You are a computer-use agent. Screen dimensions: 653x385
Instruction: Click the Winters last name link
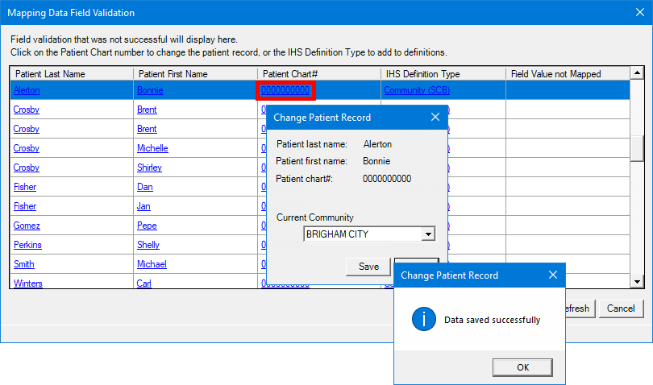click(x=28, y=284)
